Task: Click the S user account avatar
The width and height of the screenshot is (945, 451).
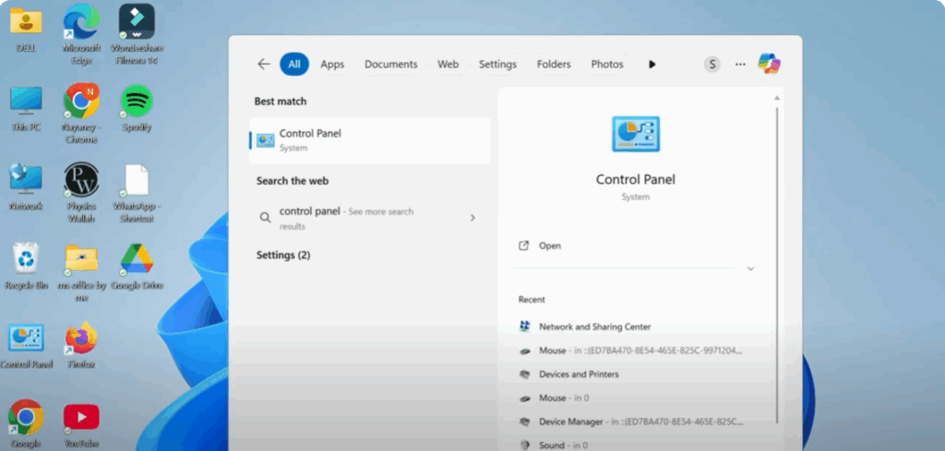Action: [712, 65]
